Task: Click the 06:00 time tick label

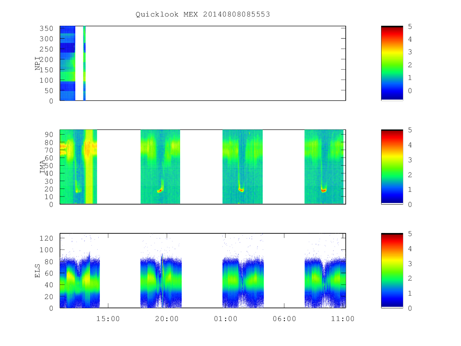Action: (x=284, y=319)
